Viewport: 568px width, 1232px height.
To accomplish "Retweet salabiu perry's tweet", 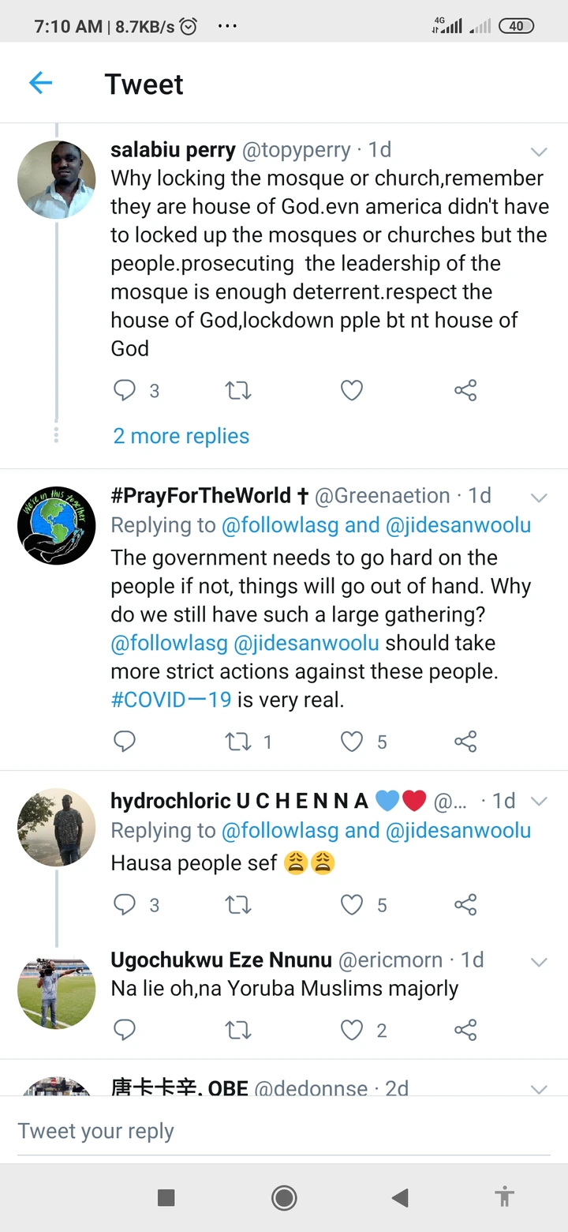I will click(x=238, y=390).
